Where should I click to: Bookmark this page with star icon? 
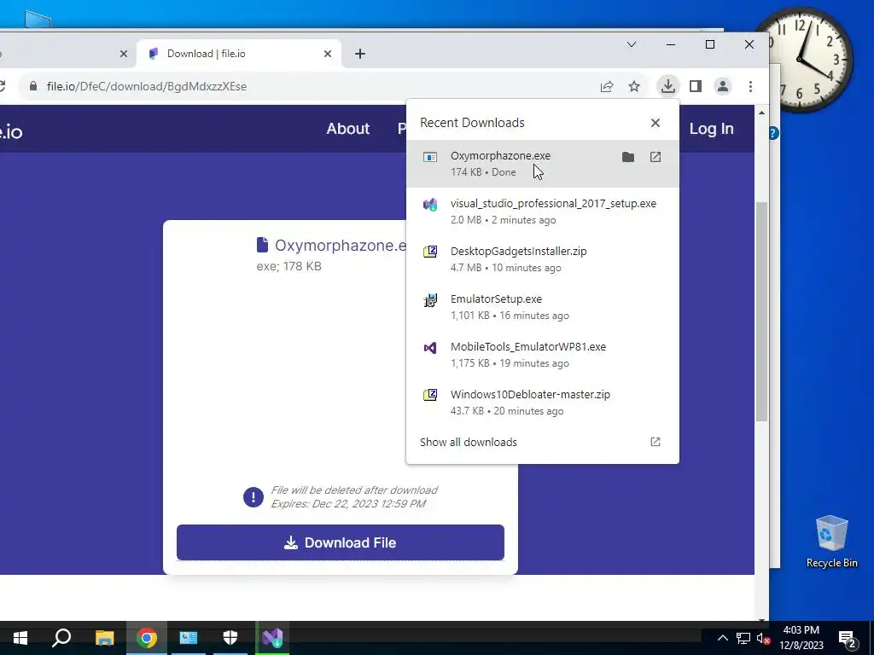[634, 86]
